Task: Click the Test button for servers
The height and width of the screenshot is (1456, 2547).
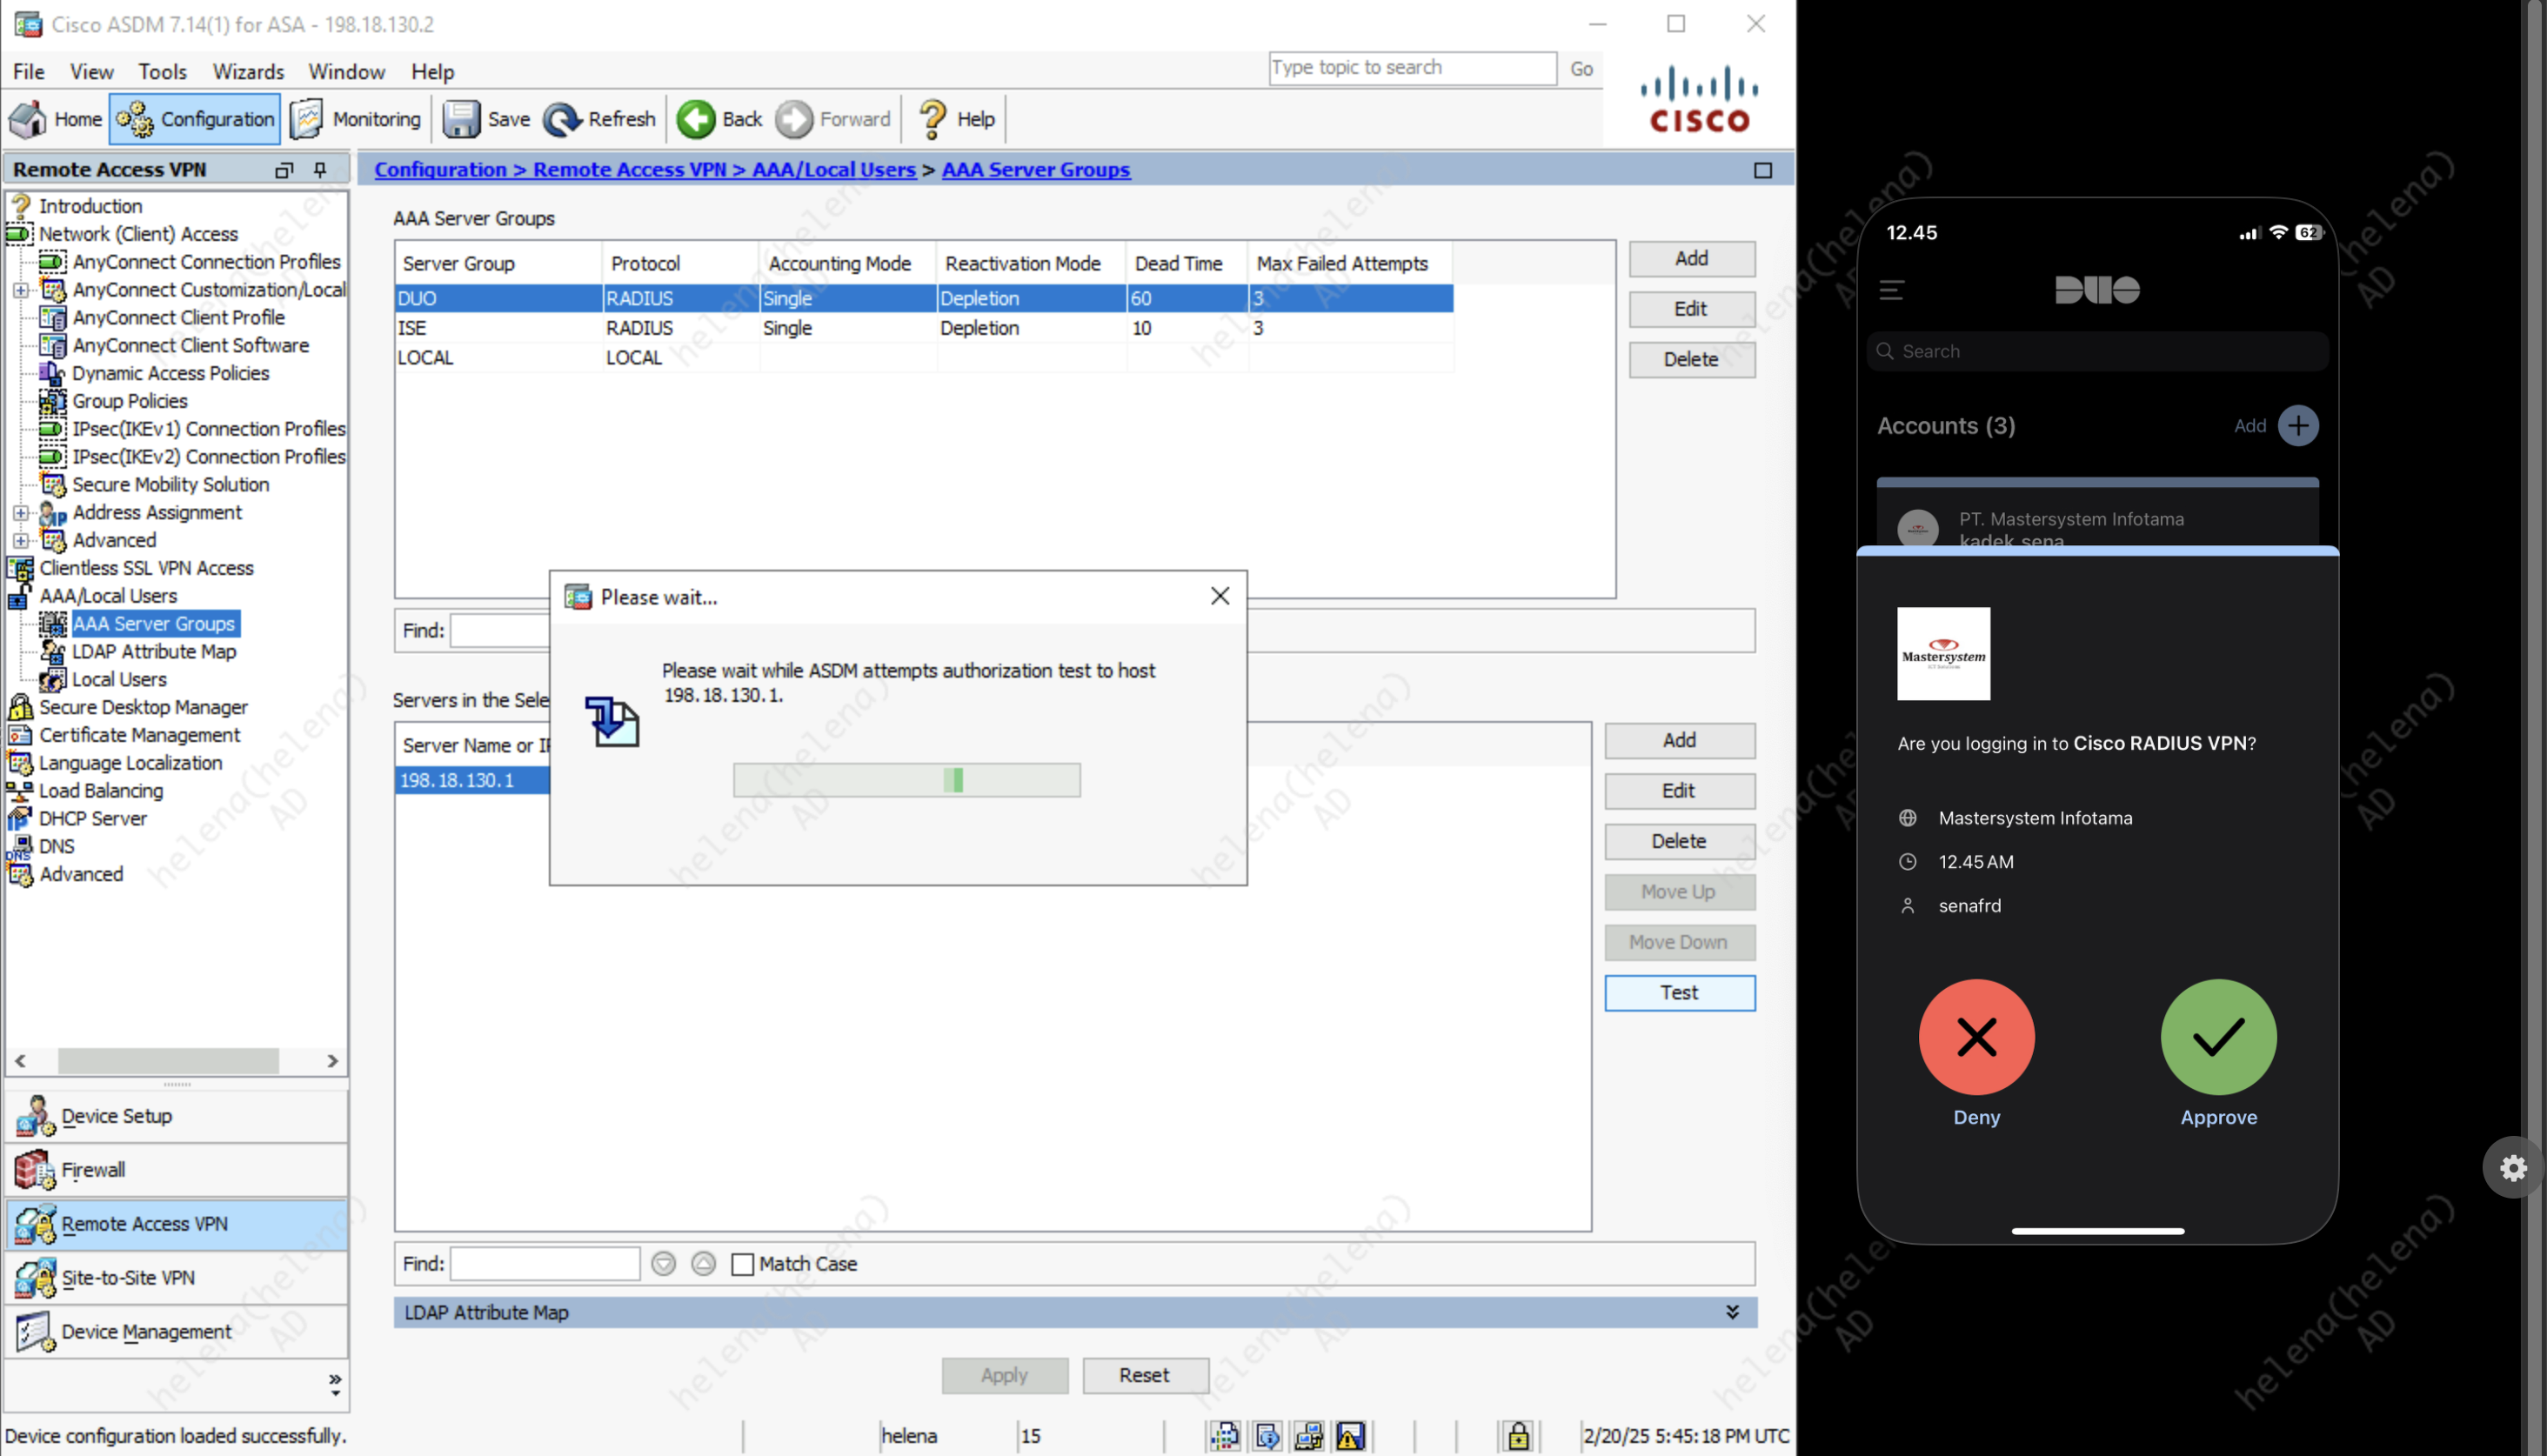Action: tap(1678, 992)
